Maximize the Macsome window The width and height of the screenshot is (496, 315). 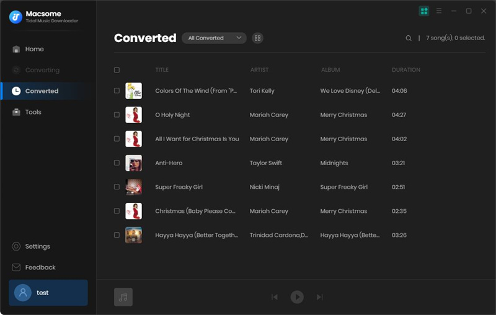click(469, 11)
